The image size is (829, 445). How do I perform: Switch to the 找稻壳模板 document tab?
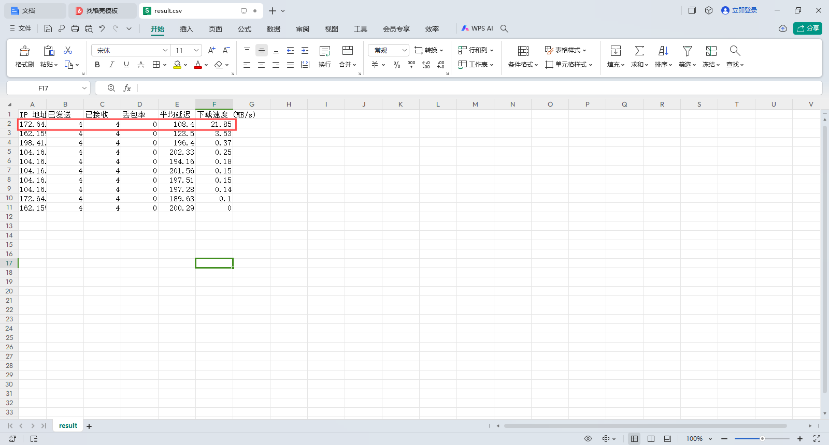tap(102, 10)
